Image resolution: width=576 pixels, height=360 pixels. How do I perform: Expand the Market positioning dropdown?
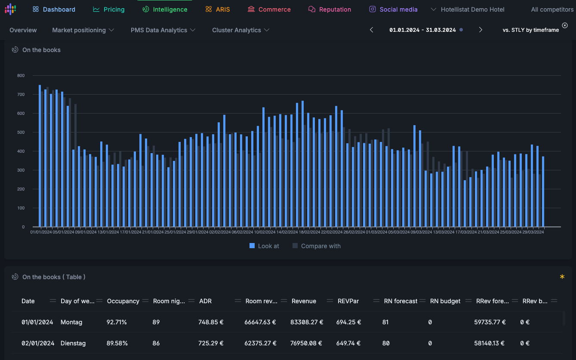tap(83, 30)
